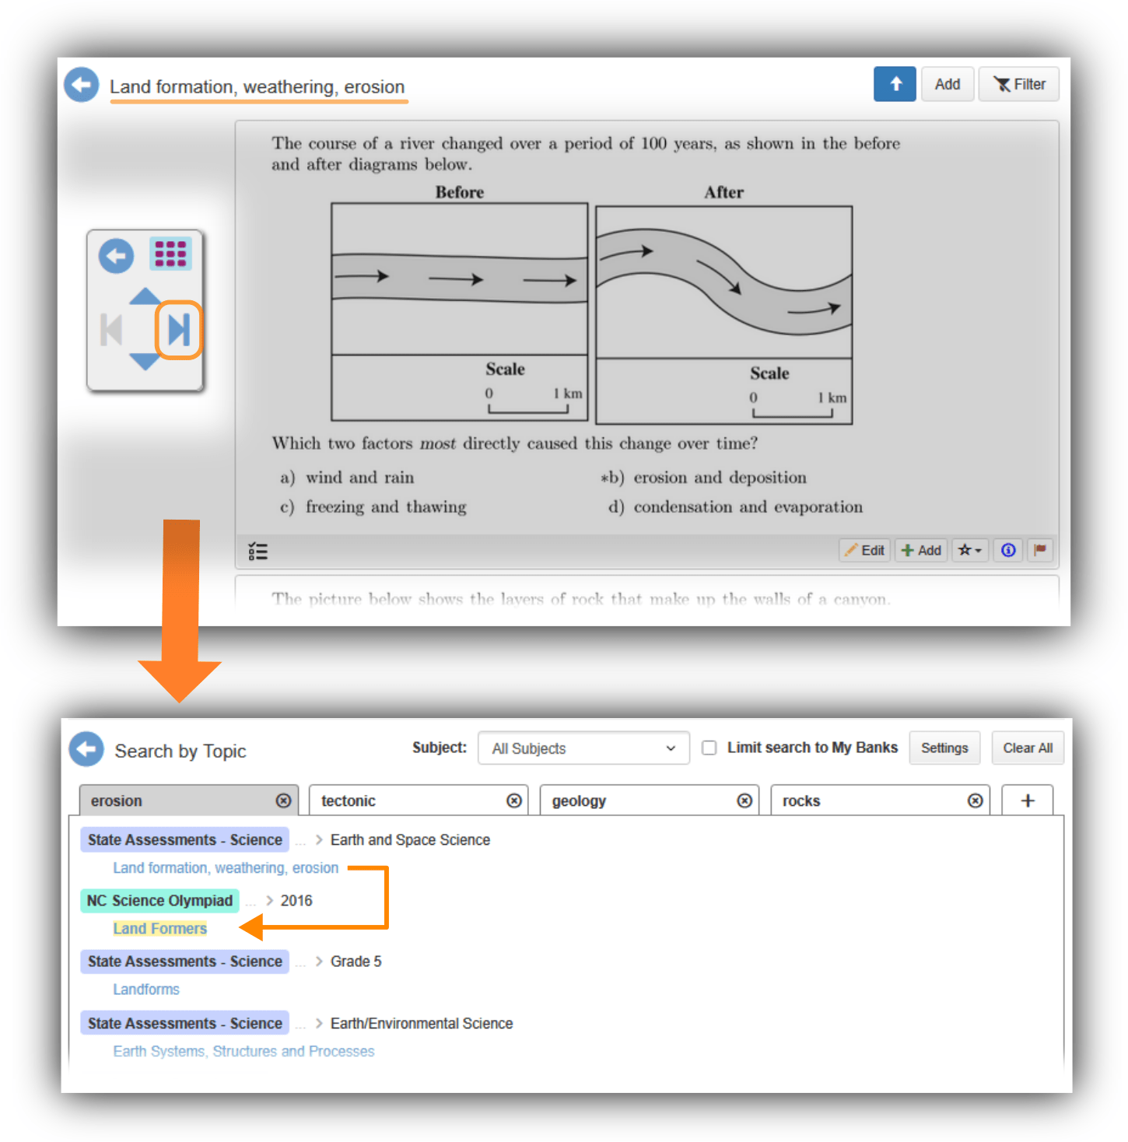Open the star rating dropdown on the question
Screen dimensions: 1128x1142
pos(969,550)
